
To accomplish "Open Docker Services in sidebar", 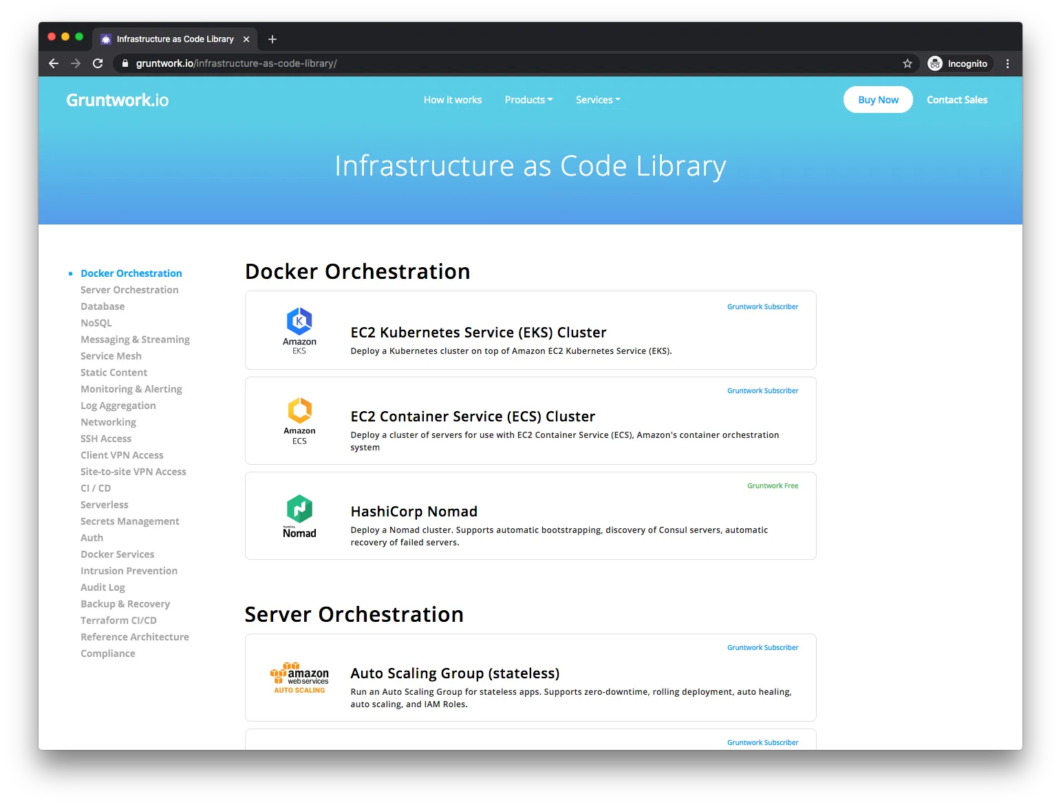I will point(118,554).
